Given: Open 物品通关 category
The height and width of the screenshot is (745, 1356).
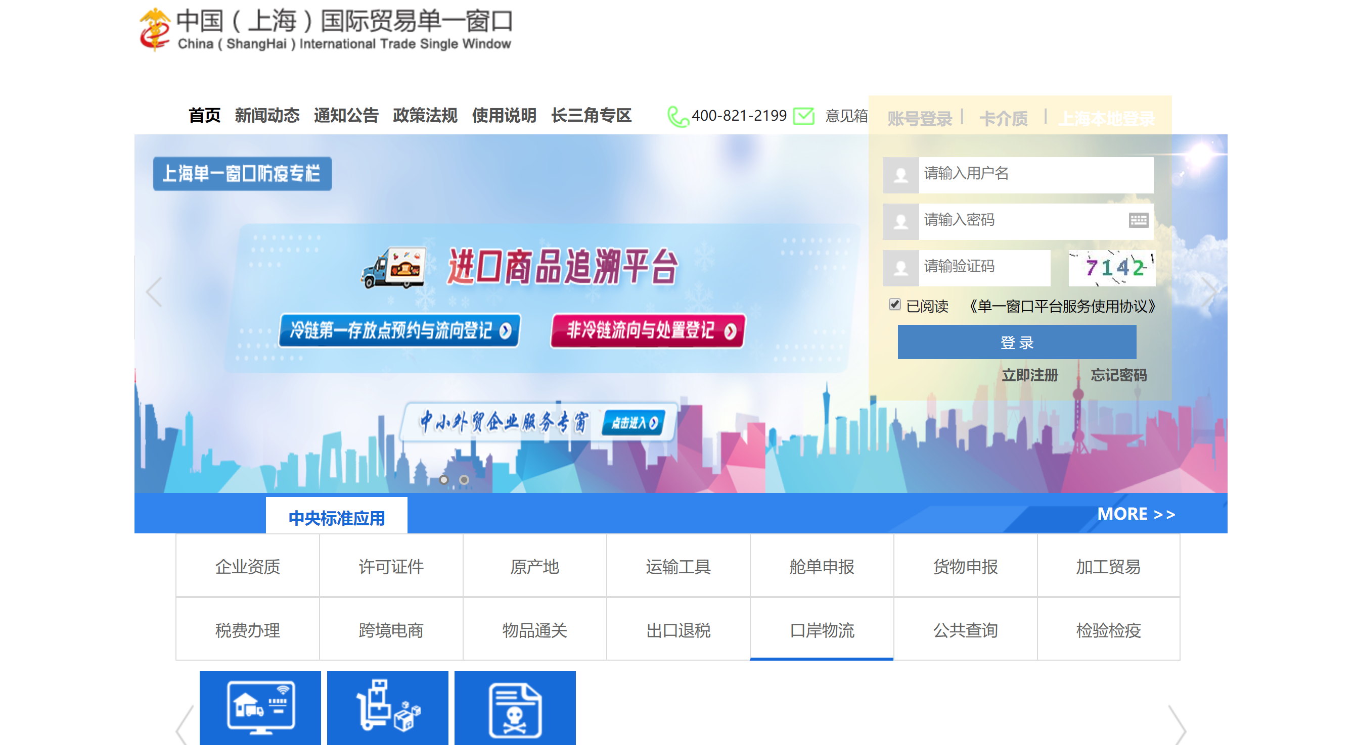Looking at the screenshot, I should 535,629.
